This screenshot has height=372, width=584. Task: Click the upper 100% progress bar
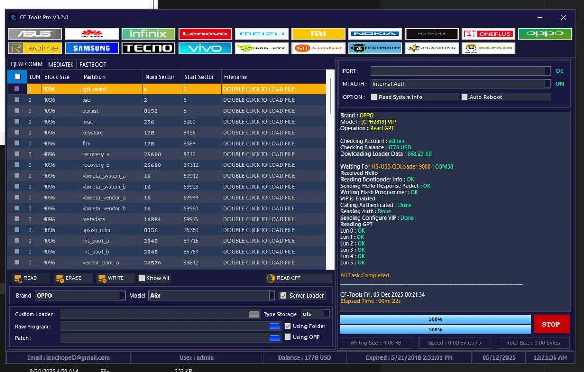pos(435,319)
